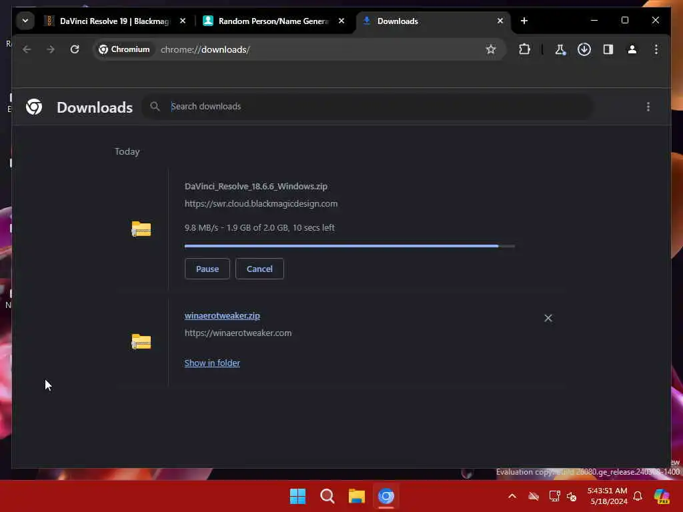Open the Chrome Labs flask icon

[560, 49]
